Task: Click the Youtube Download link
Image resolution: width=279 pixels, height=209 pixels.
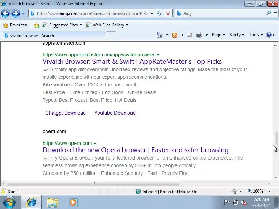Action: [115, 113]
